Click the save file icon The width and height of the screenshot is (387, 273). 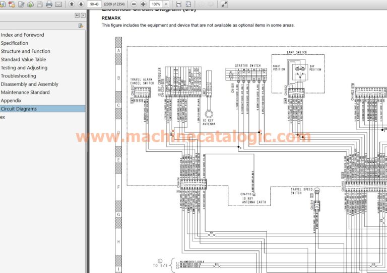click(x=39, y=4)
